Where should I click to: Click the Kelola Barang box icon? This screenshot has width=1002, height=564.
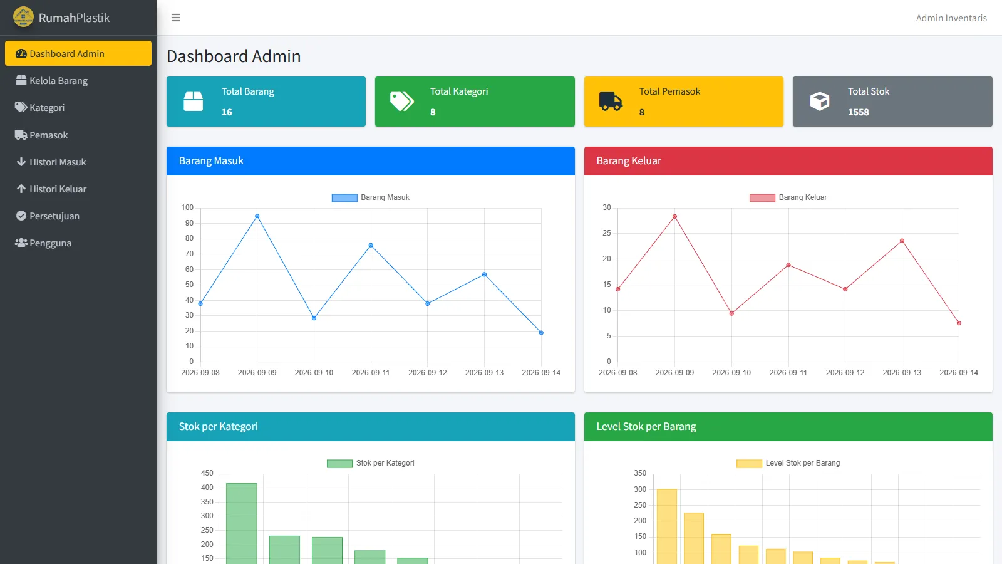click(x=21, y=81)
